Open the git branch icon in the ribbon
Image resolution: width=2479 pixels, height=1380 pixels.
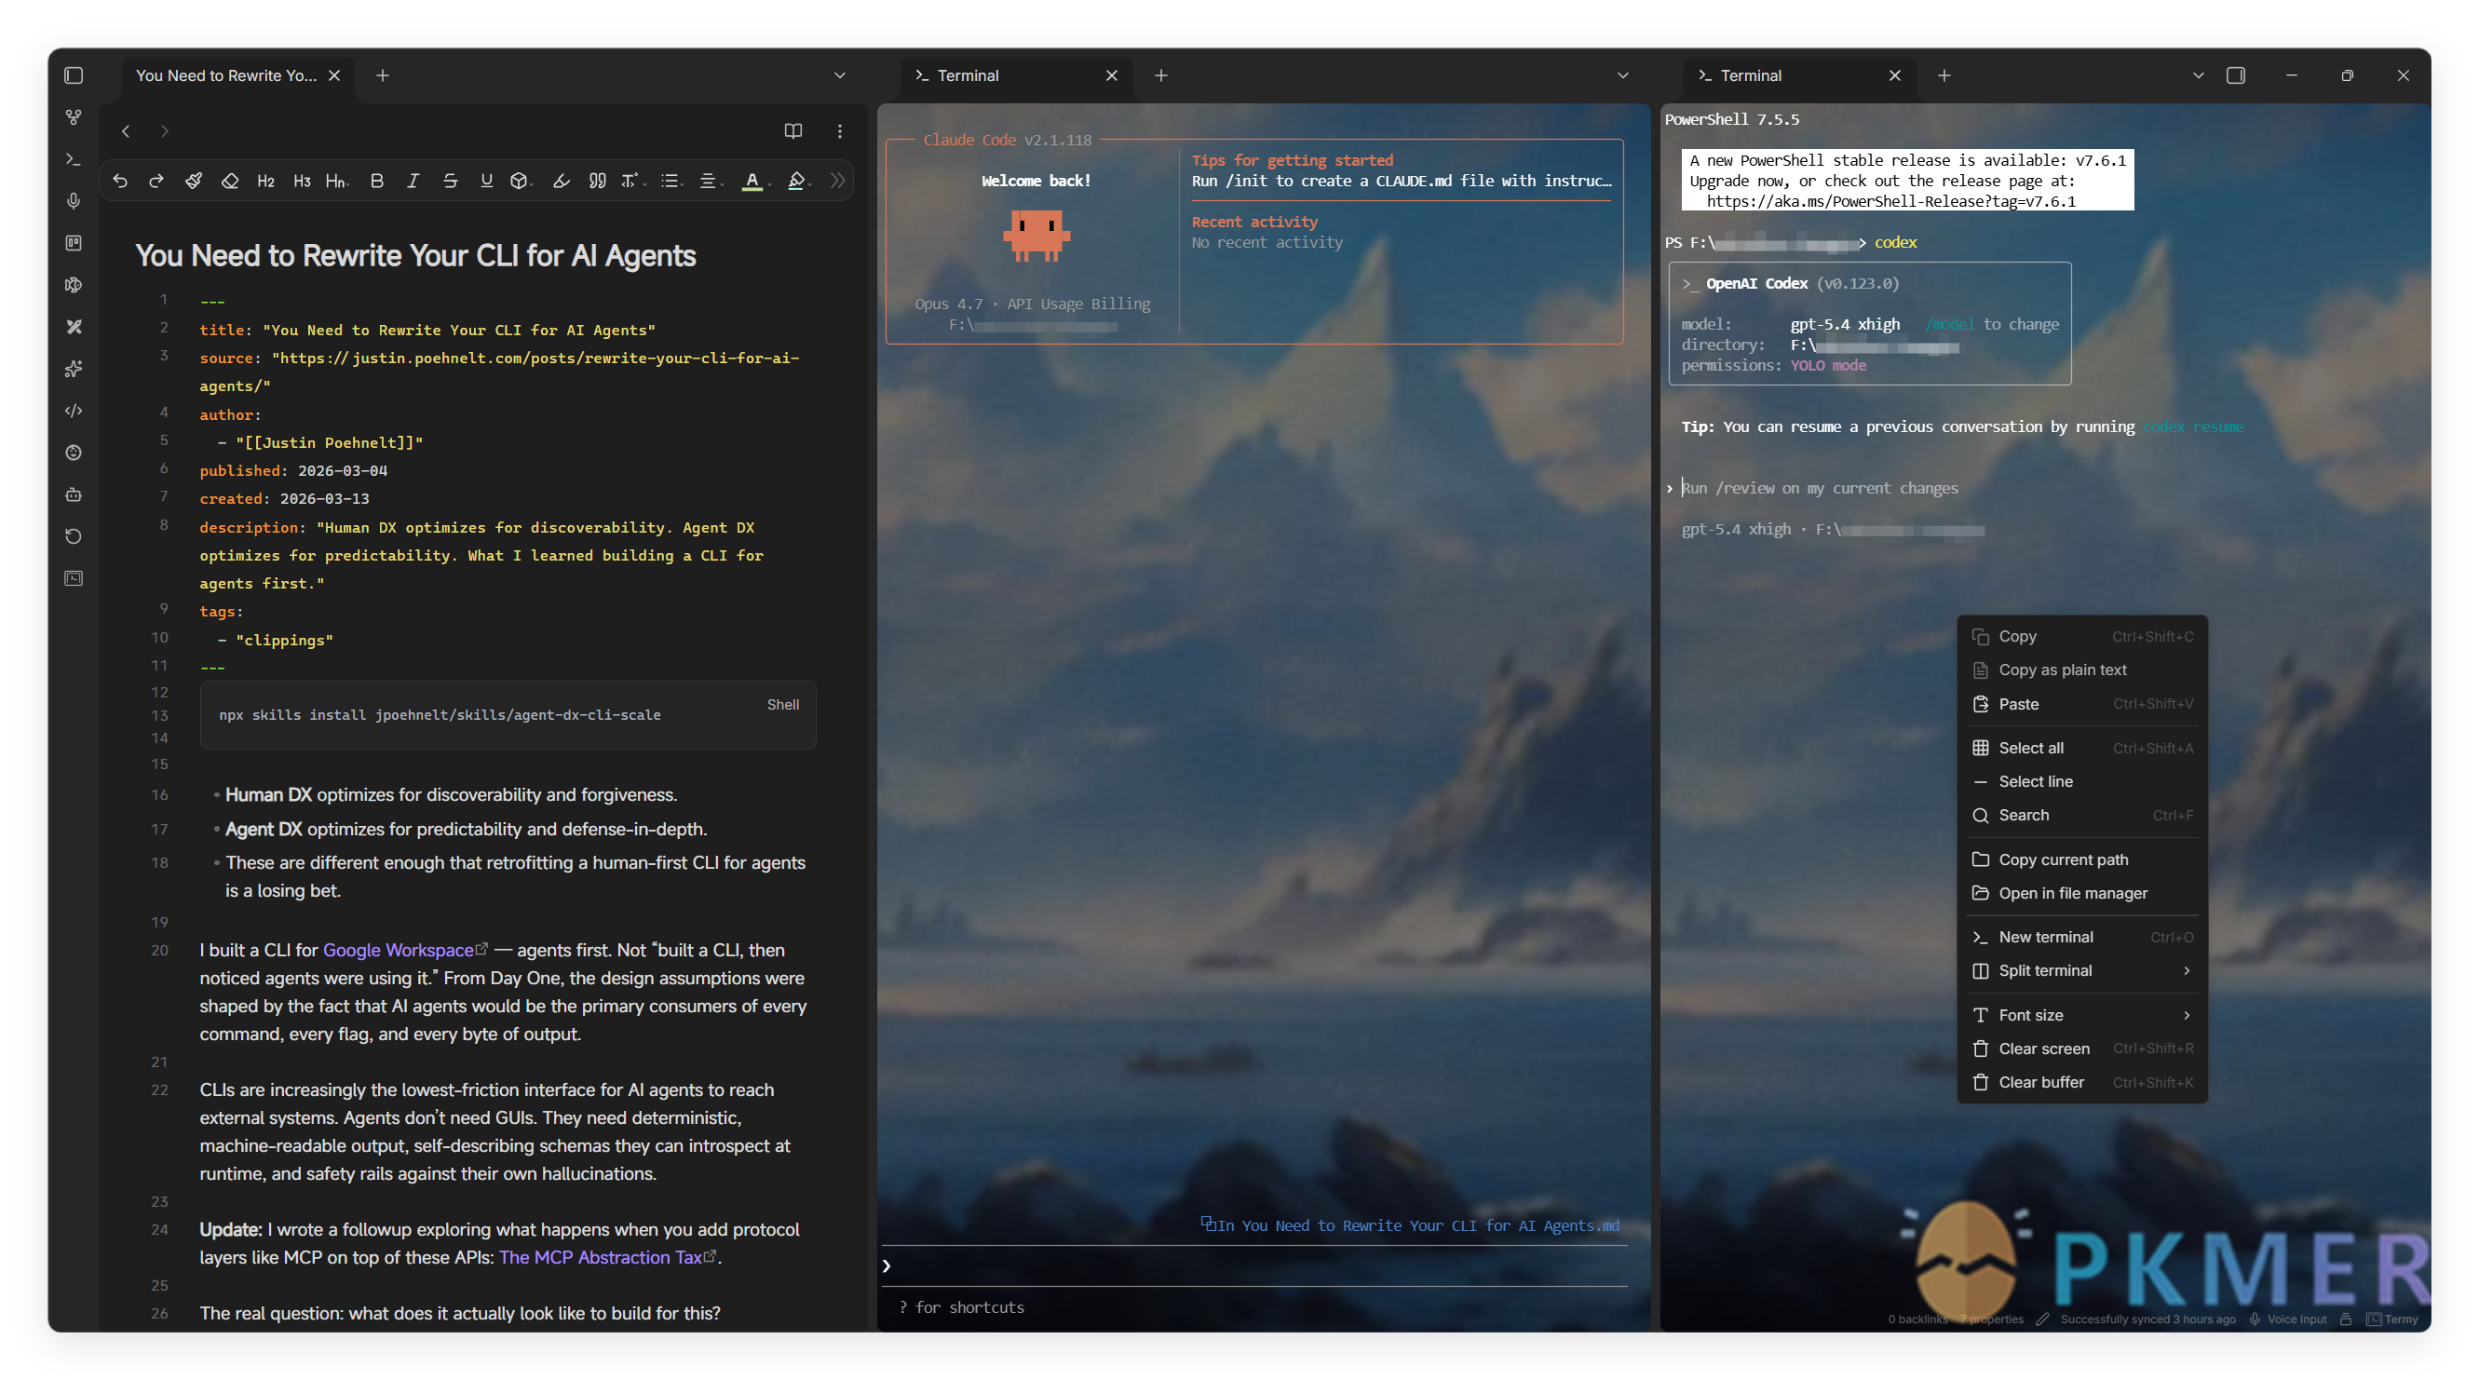74,117
